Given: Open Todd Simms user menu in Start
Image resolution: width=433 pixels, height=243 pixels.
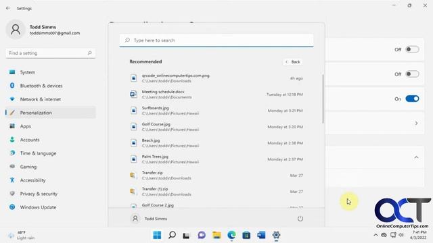Looking at the screenshot, I should (x=149, y=219).
